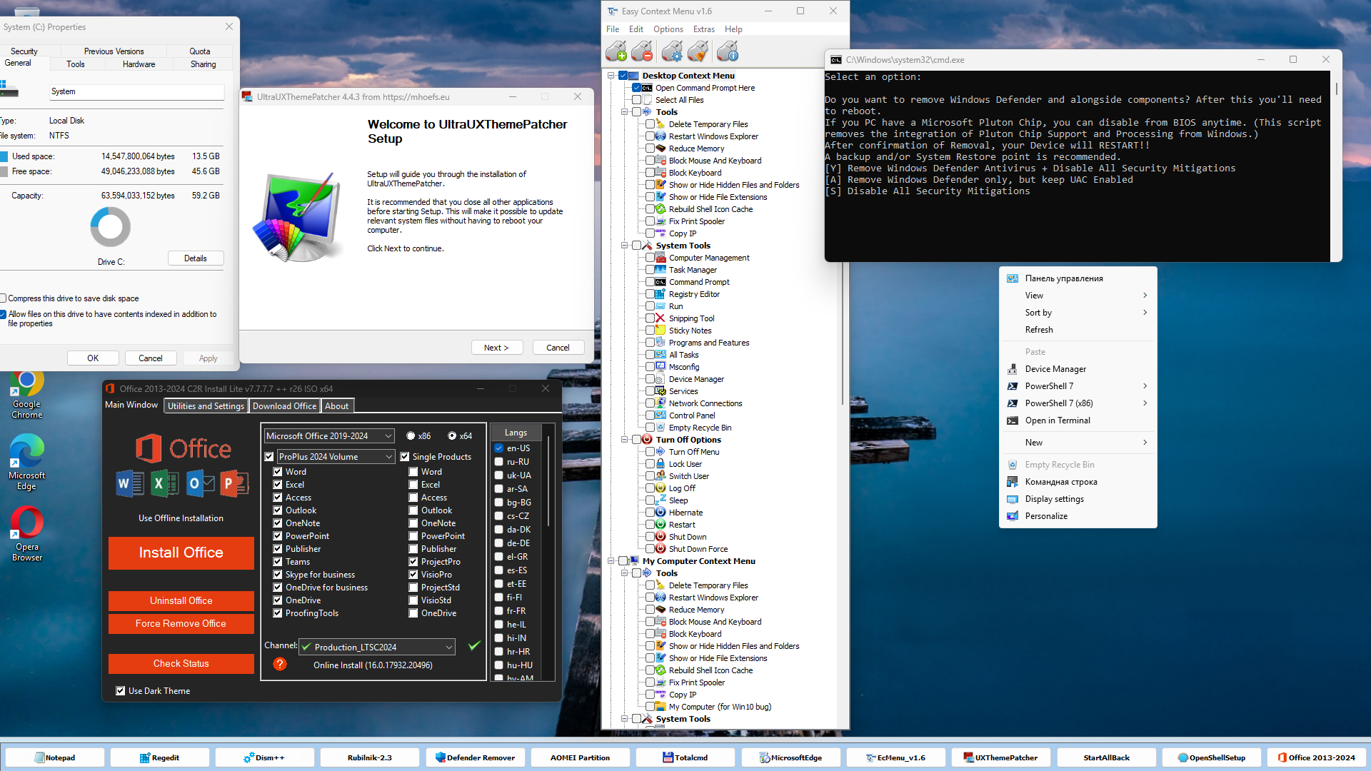
Task: Click Next > in UltraUXThemePatcher setup
Action: [x=496, y=348]
